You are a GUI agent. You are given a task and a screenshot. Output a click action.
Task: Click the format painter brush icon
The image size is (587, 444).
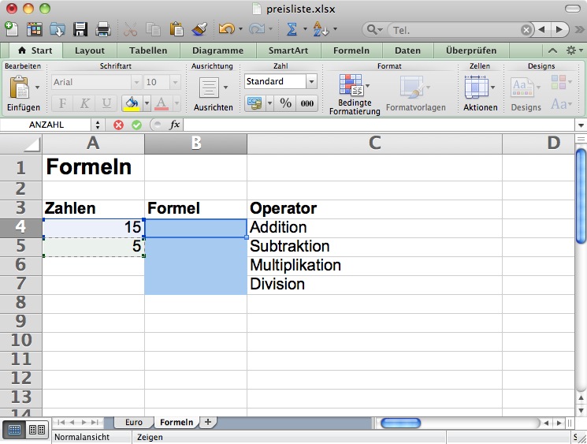pyautogui.click(x=200, y=29)
